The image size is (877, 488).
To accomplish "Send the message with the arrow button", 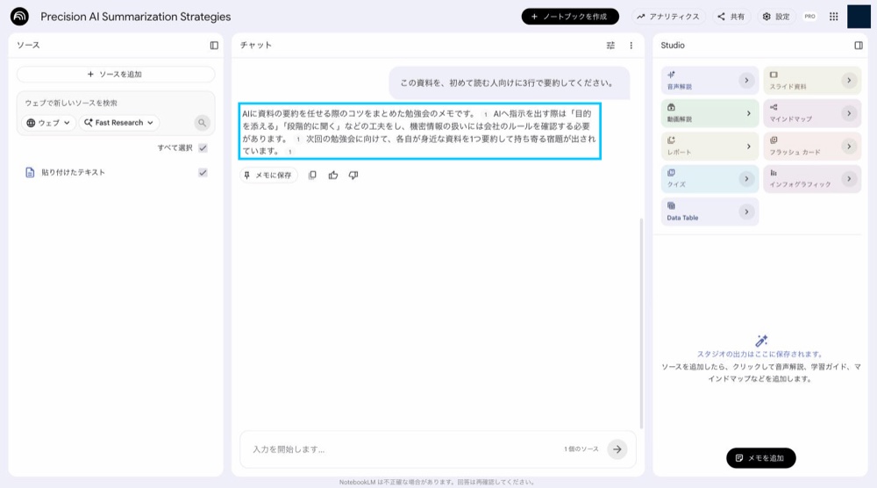I will pos(617,449).
